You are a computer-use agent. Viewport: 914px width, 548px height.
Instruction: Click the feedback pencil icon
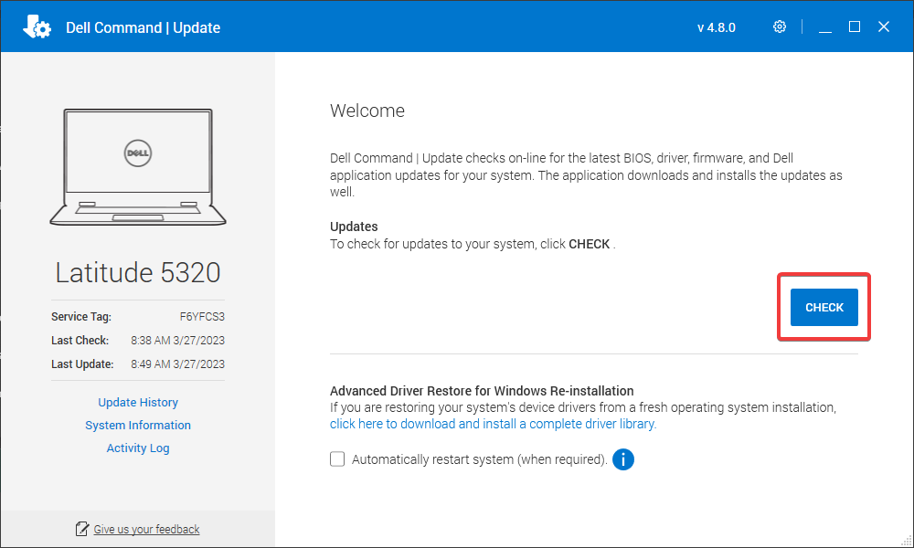coord(82,529)
